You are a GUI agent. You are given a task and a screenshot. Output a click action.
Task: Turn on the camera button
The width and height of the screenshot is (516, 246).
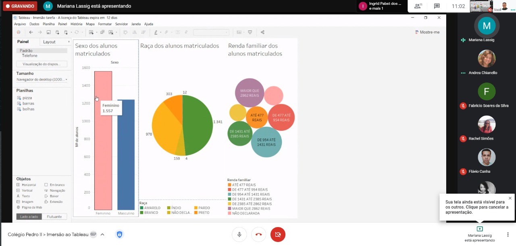(x=278, y=234)
